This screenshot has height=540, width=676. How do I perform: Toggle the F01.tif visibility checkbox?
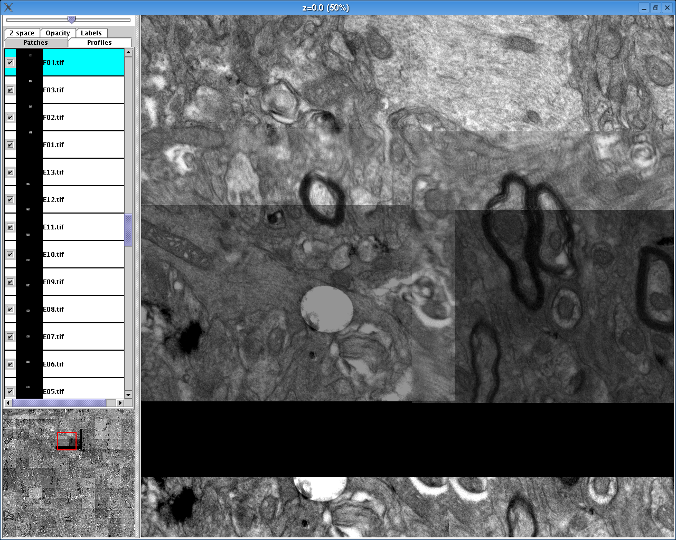point(10,144)
